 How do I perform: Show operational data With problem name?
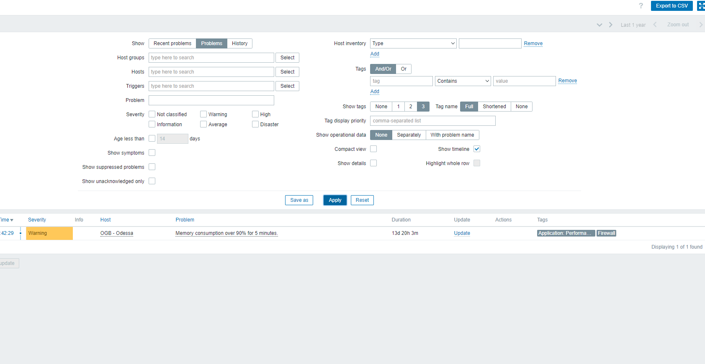tap(453, 135)
